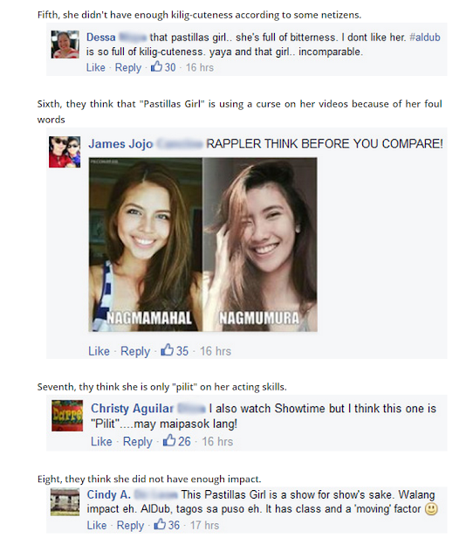Open James Jojo's profile name link
The height and width of the screenshot is (559, 473).
tap(120, 143)
